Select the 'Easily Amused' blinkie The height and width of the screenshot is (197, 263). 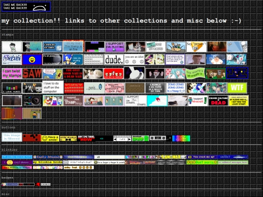[x=48, y=157]
